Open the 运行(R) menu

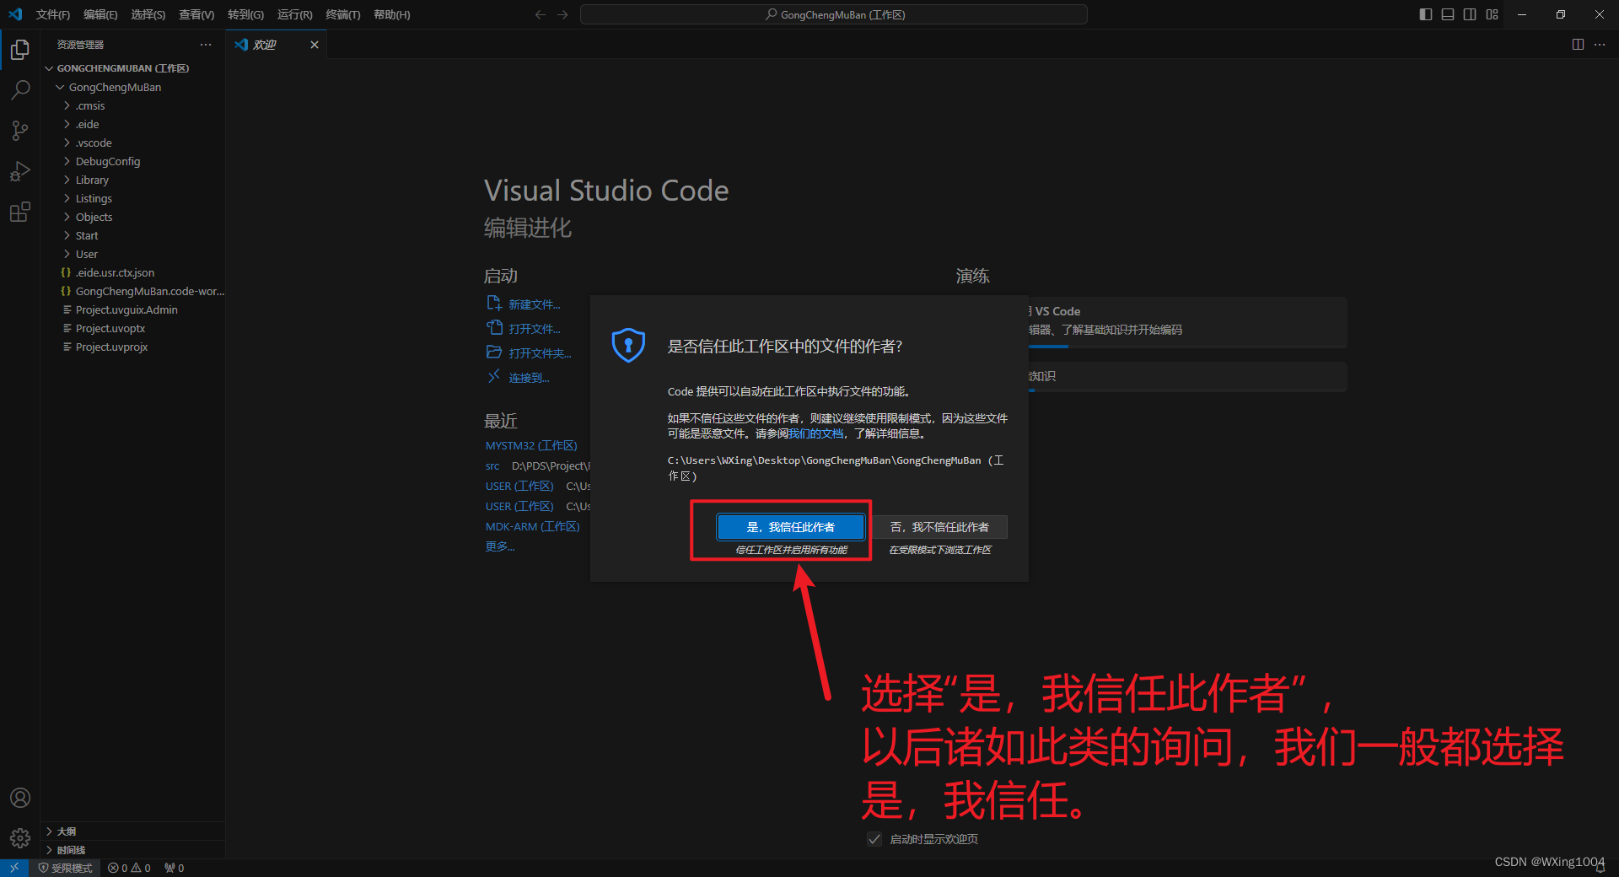(x=294, y=14)
